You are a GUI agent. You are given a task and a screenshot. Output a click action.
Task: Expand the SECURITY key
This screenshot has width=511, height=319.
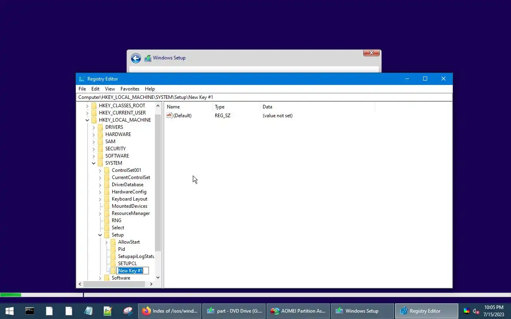[94, 149]
